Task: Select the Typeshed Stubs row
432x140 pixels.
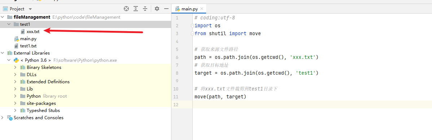Action: click(86, 111)
